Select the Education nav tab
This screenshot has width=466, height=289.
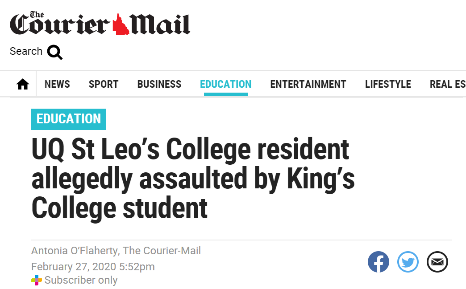[x=225, y=84]
